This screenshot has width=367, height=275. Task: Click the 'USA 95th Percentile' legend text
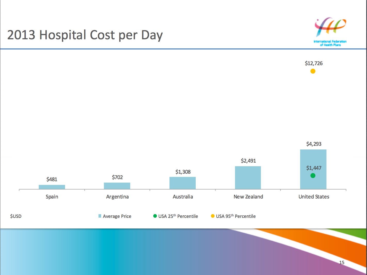tap(236, 216)
